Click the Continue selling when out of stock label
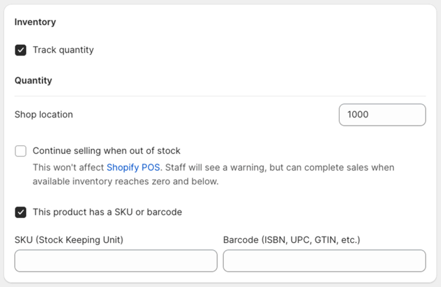The height and width of the screenshot is (287, 441). [x=106, y=151]
